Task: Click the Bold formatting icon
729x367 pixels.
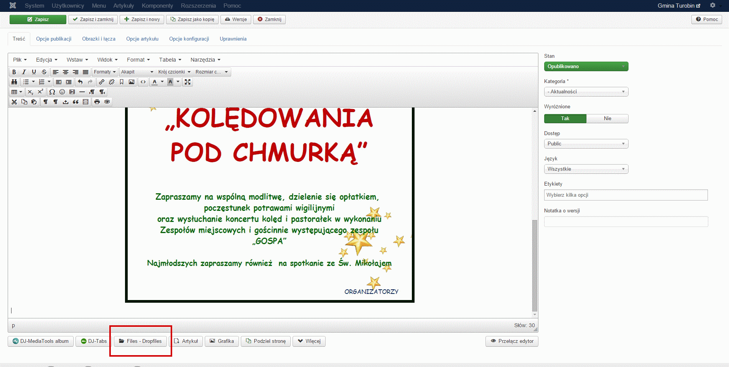Action: (14, 72)
